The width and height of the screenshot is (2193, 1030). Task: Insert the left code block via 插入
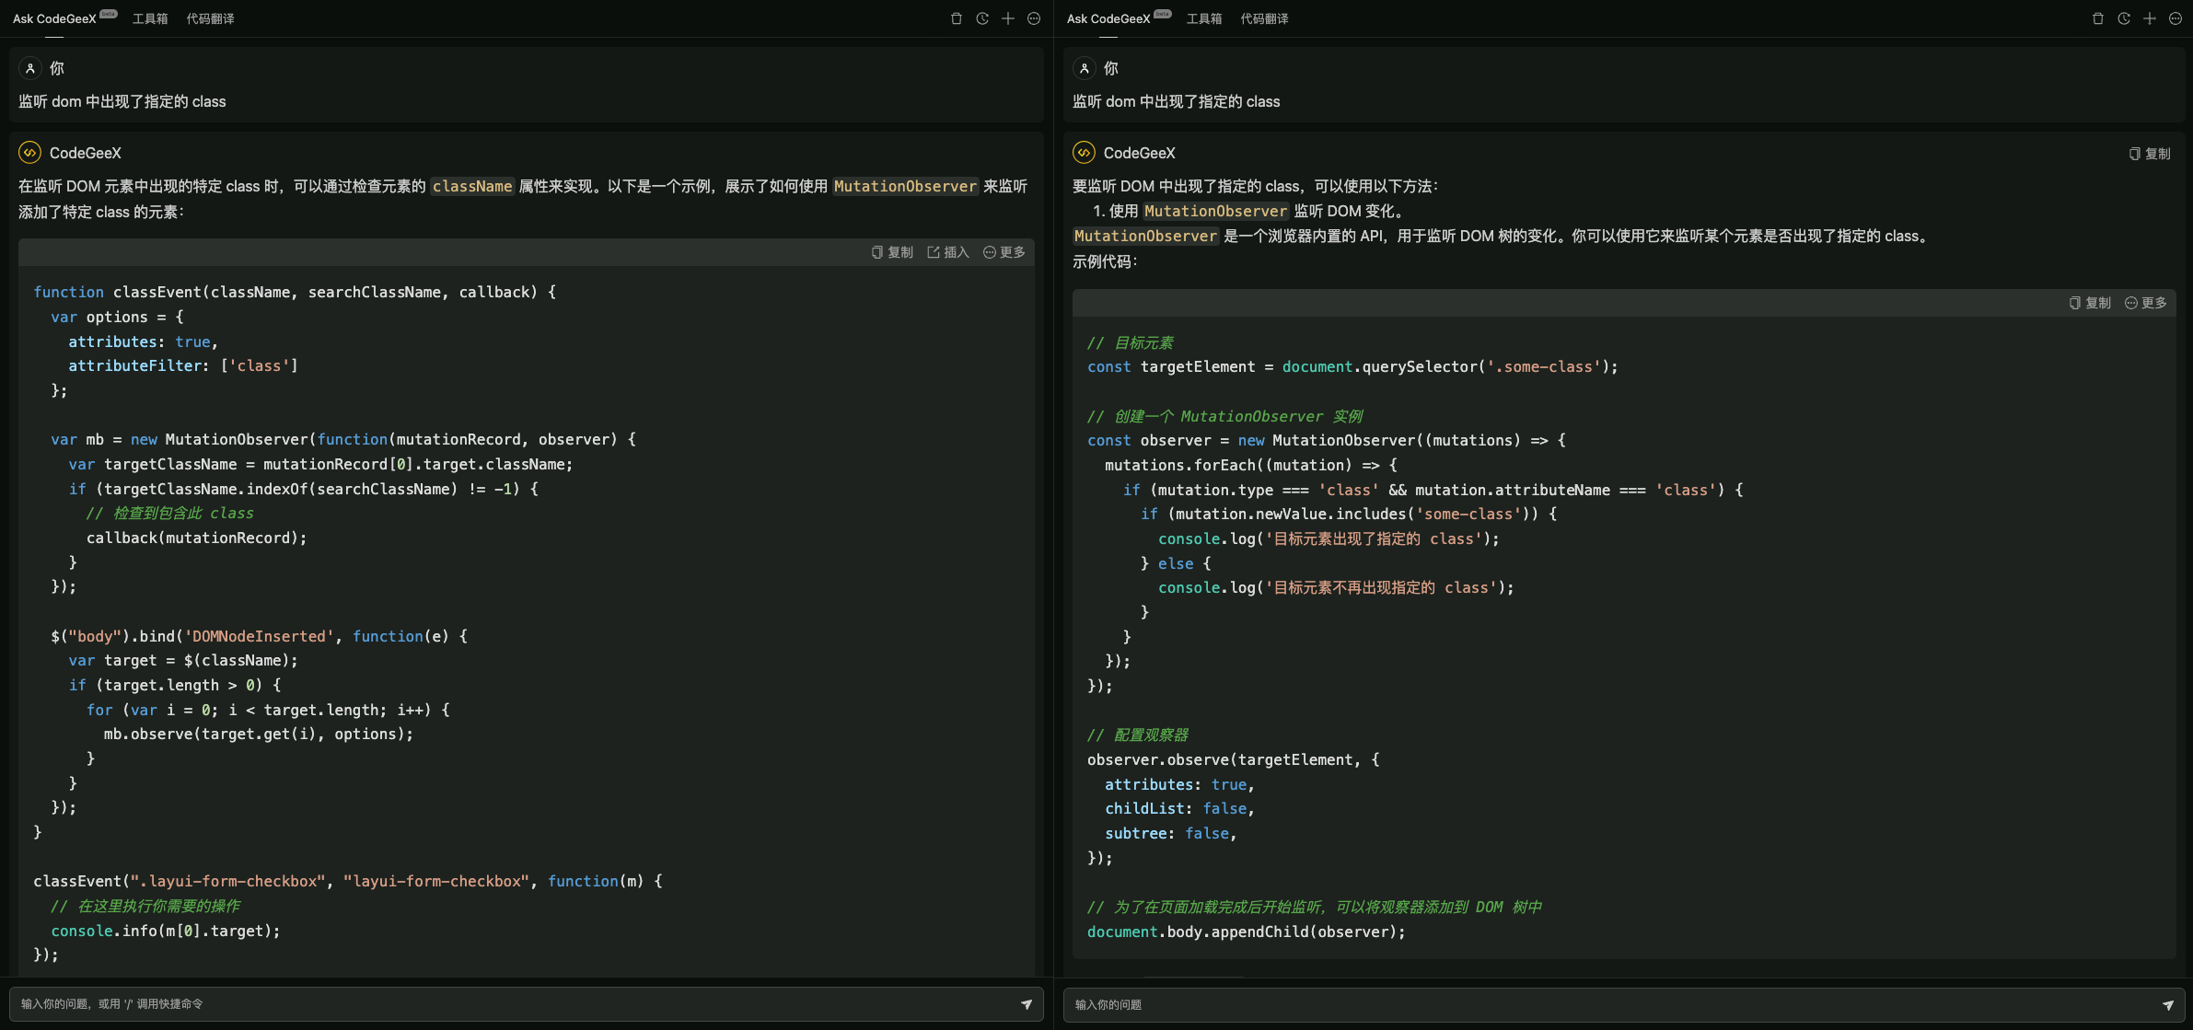pos(948,252)
